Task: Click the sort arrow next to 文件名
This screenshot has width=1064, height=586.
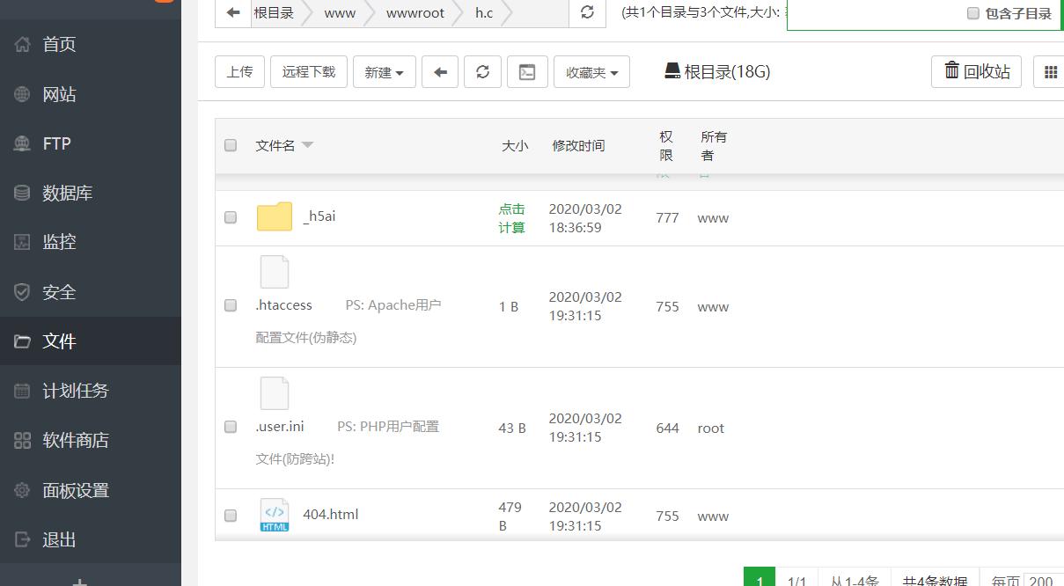Action: point(307,144)
